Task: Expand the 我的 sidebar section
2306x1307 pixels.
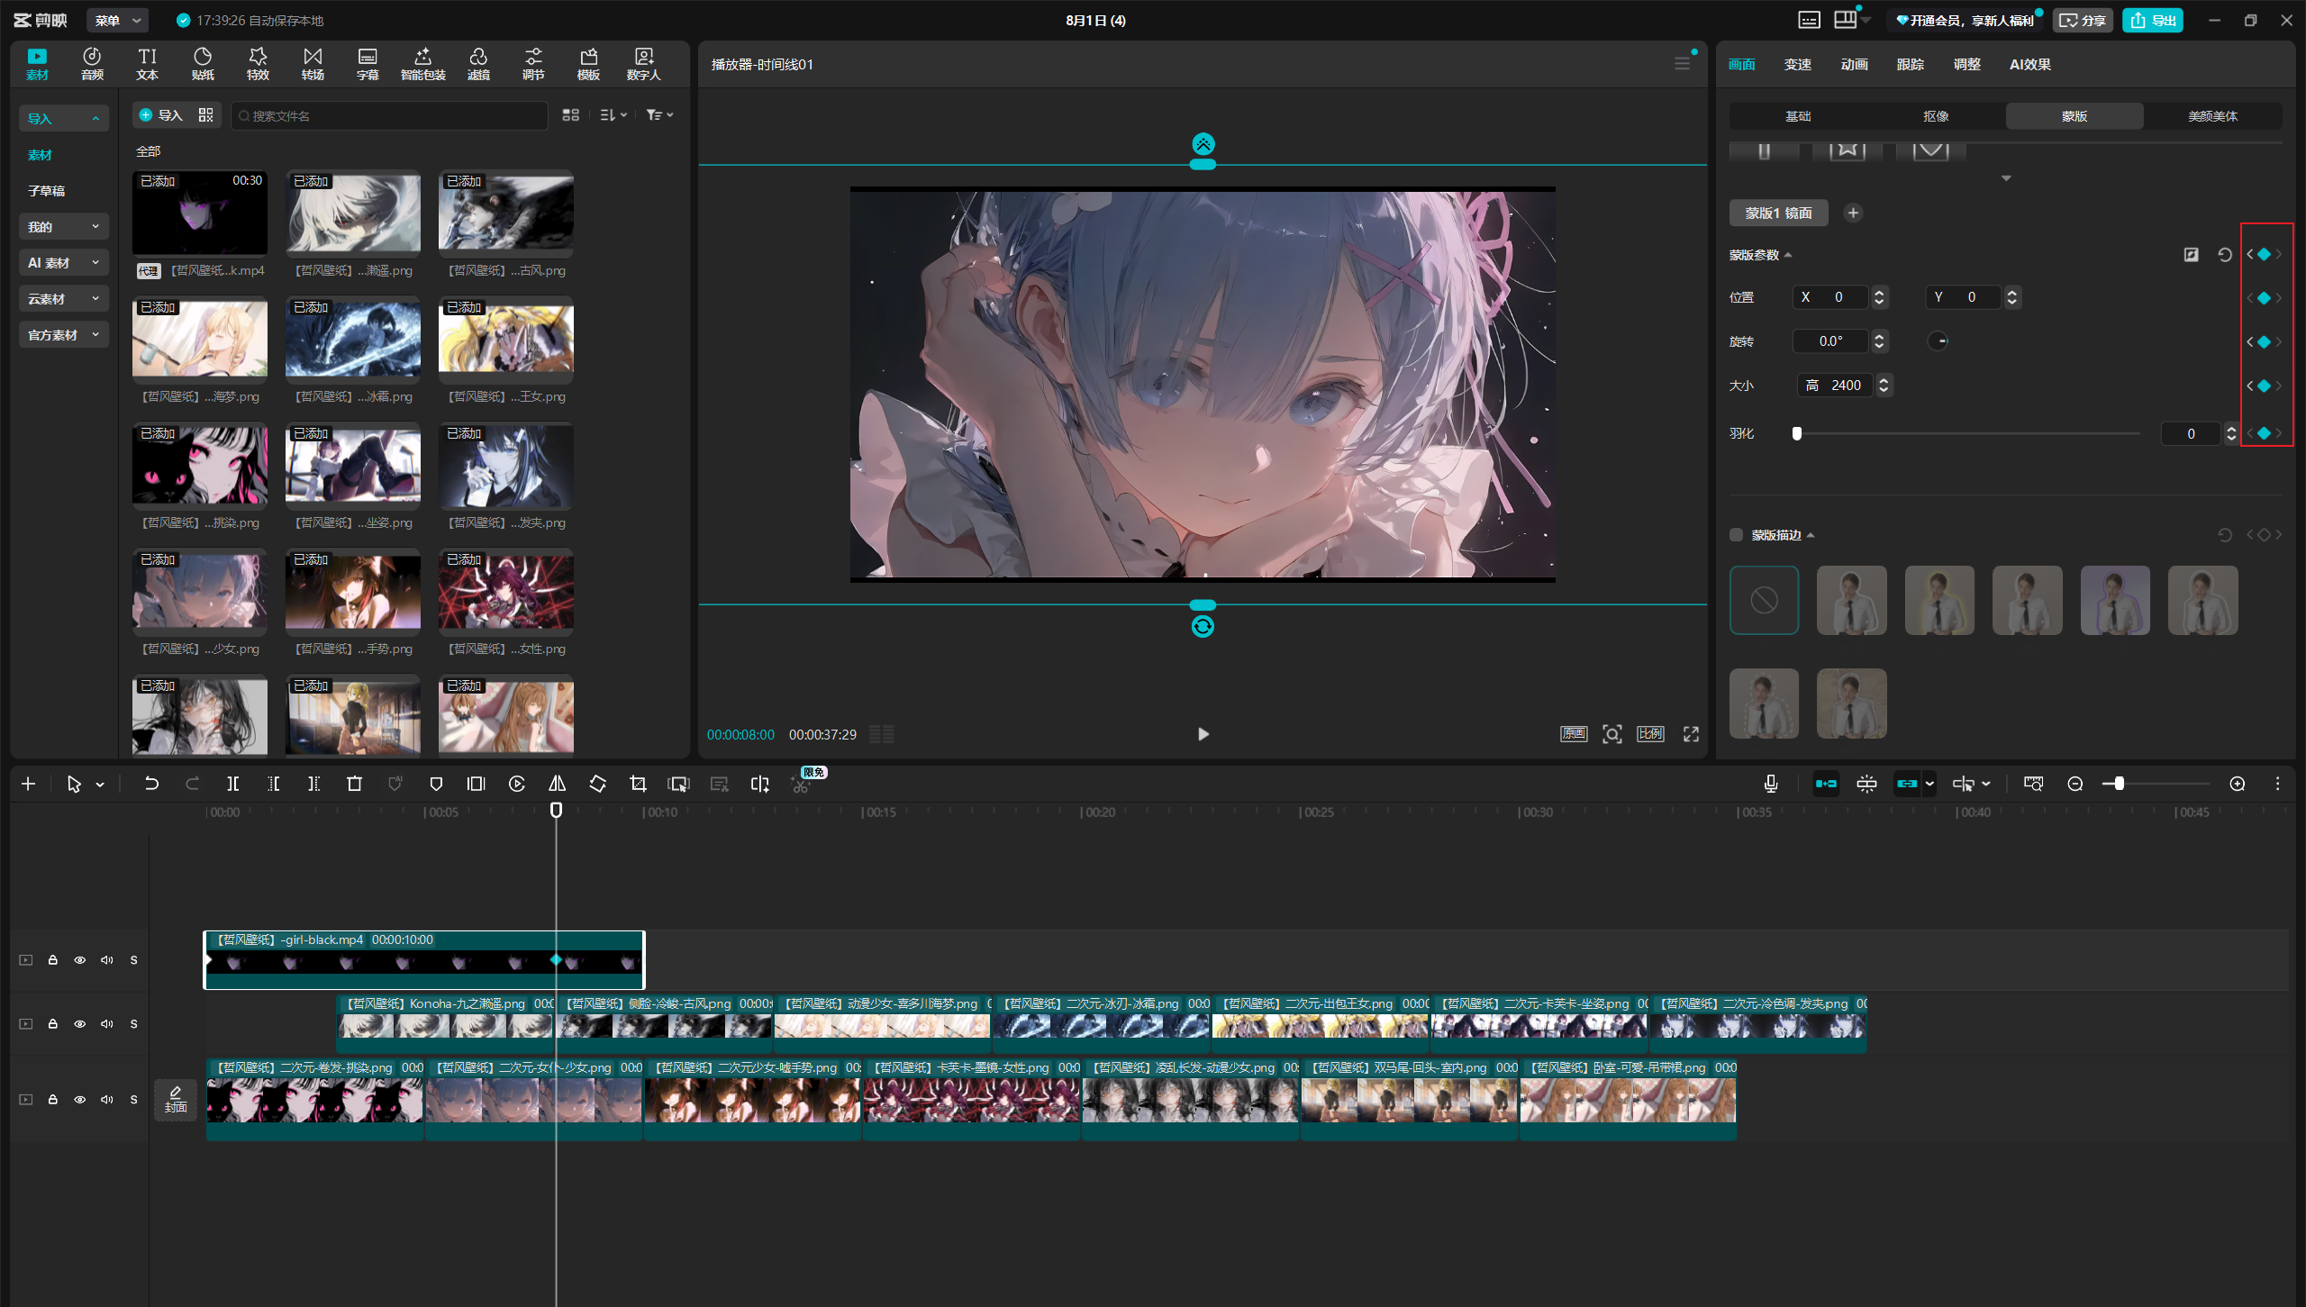Action: [x=63, y=226]
